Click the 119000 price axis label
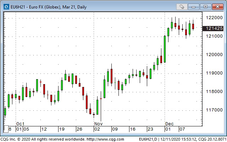Image resolution: width=227 pixels, height=142 pixels. [214, 73]
